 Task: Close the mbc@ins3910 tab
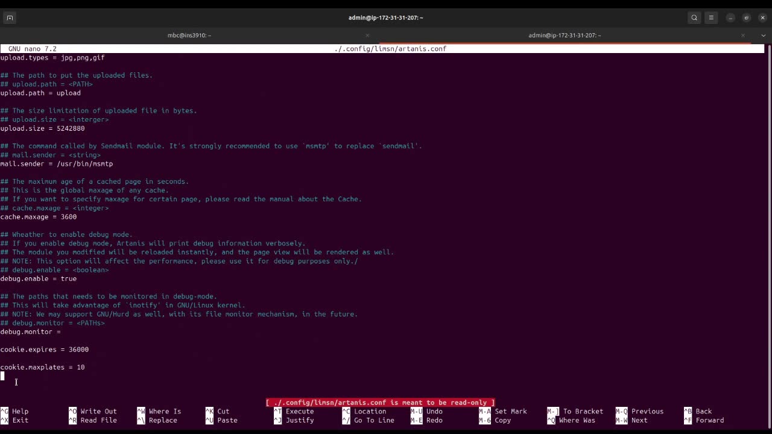coord(367,35)
